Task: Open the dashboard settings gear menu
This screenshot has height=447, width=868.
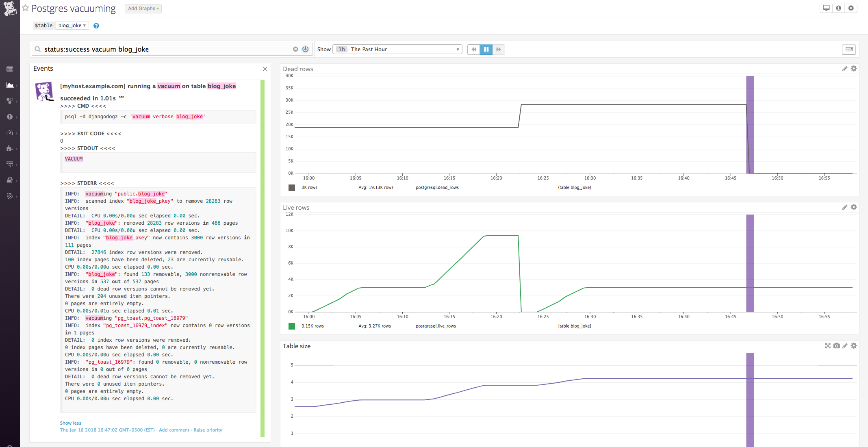Action: click(851, 8)
